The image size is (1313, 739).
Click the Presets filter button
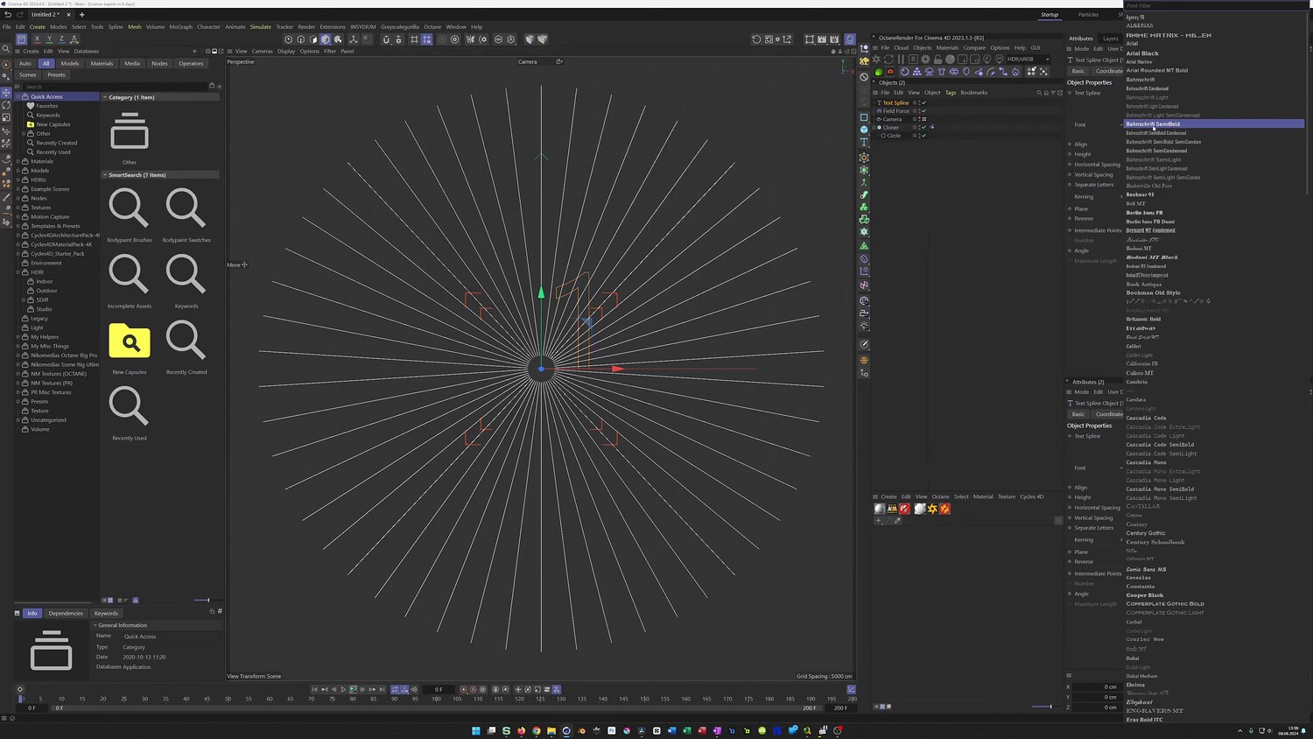pyautogui.click(x=56, y=74)
